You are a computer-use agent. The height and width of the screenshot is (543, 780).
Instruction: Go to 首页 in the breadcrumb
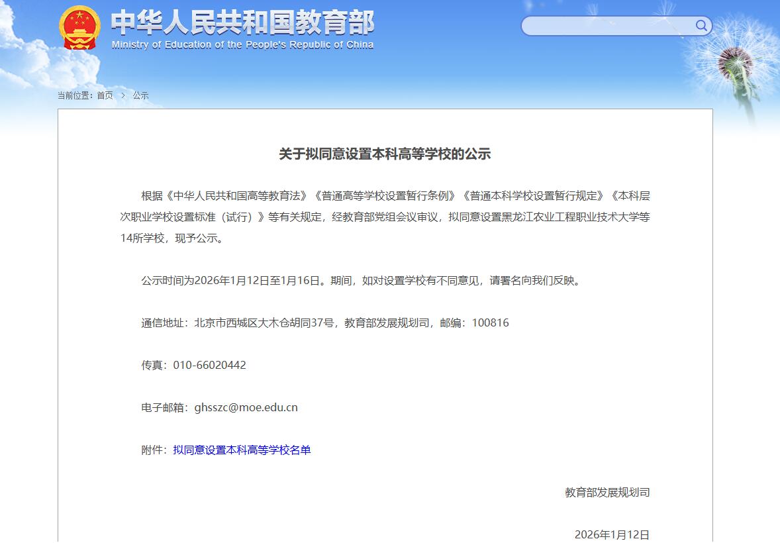tap(105, 95)
